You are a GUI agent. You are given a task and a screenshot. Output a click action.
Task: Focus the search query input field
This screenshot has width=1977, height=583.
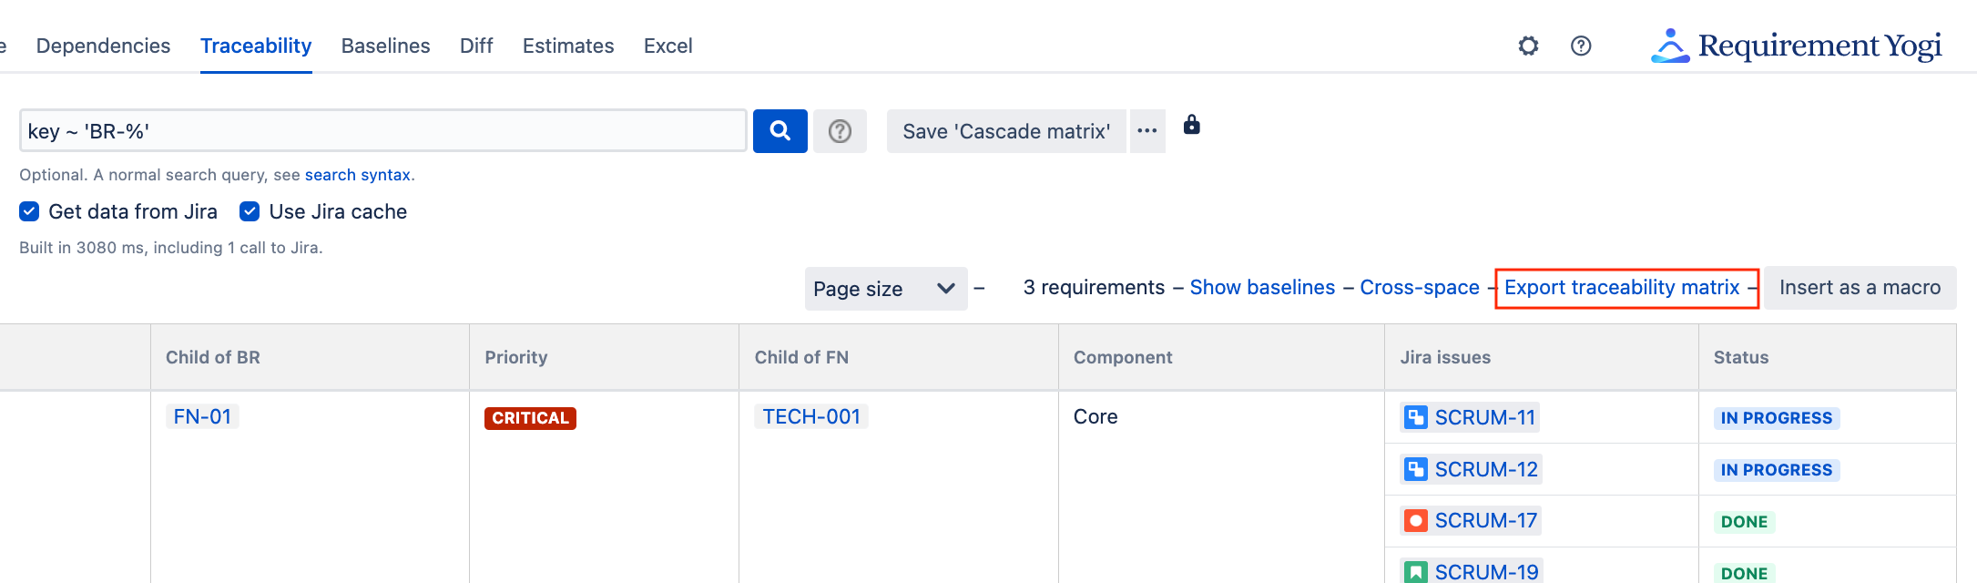coord(383,131)
